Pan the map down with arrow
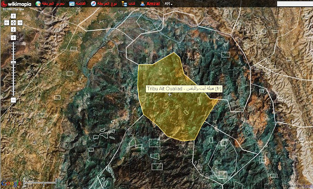 [x=13, y=29]
